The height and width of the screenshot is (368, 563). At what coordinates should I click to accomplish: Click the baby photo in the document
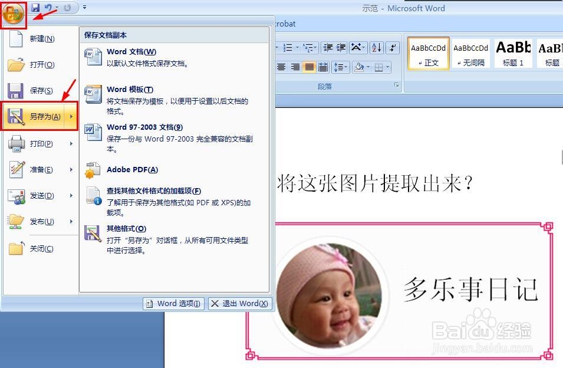tap(330, 296)
